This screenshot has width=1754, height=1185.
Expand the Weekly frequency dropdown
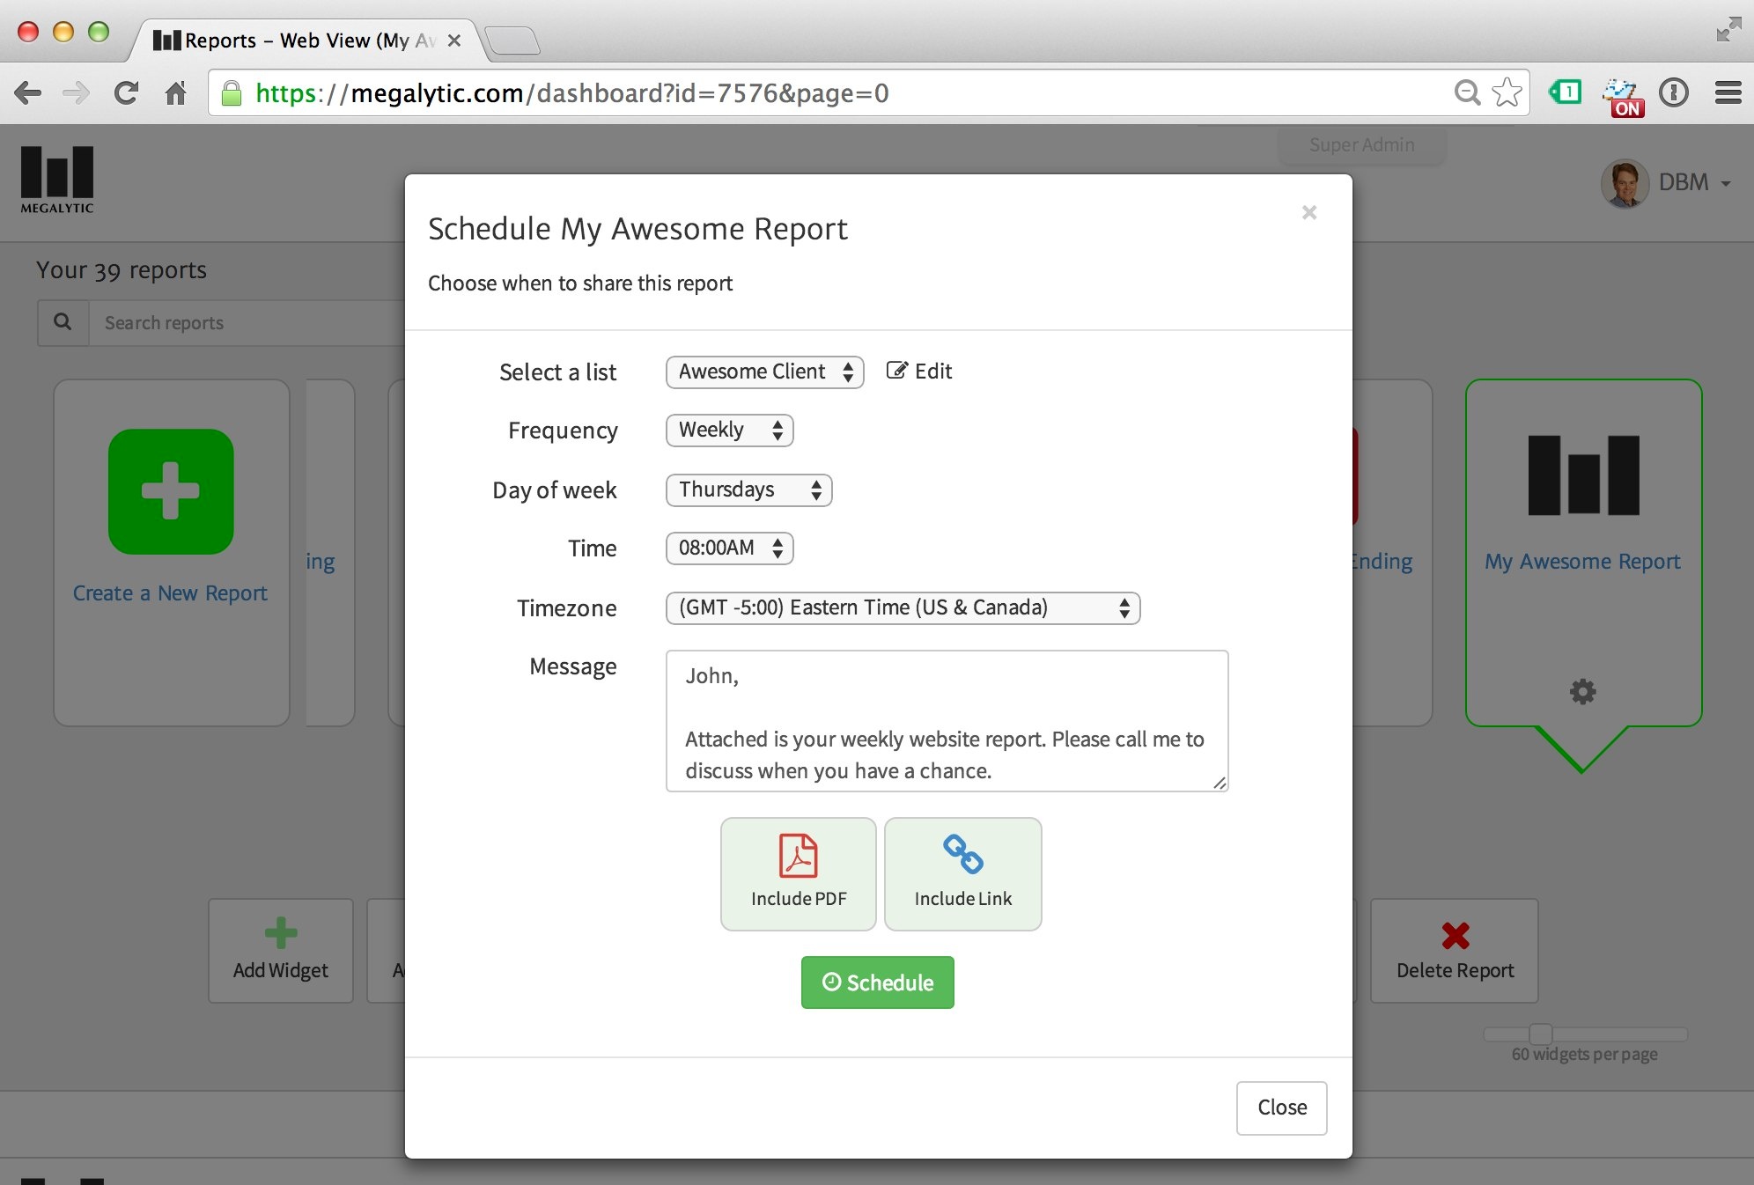[729, 431]
